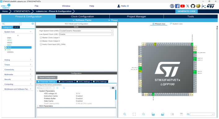The width and height of the screenshot is (219, 119).
Task: Open the NVIC Settings tab
Action: pos(83,82)
